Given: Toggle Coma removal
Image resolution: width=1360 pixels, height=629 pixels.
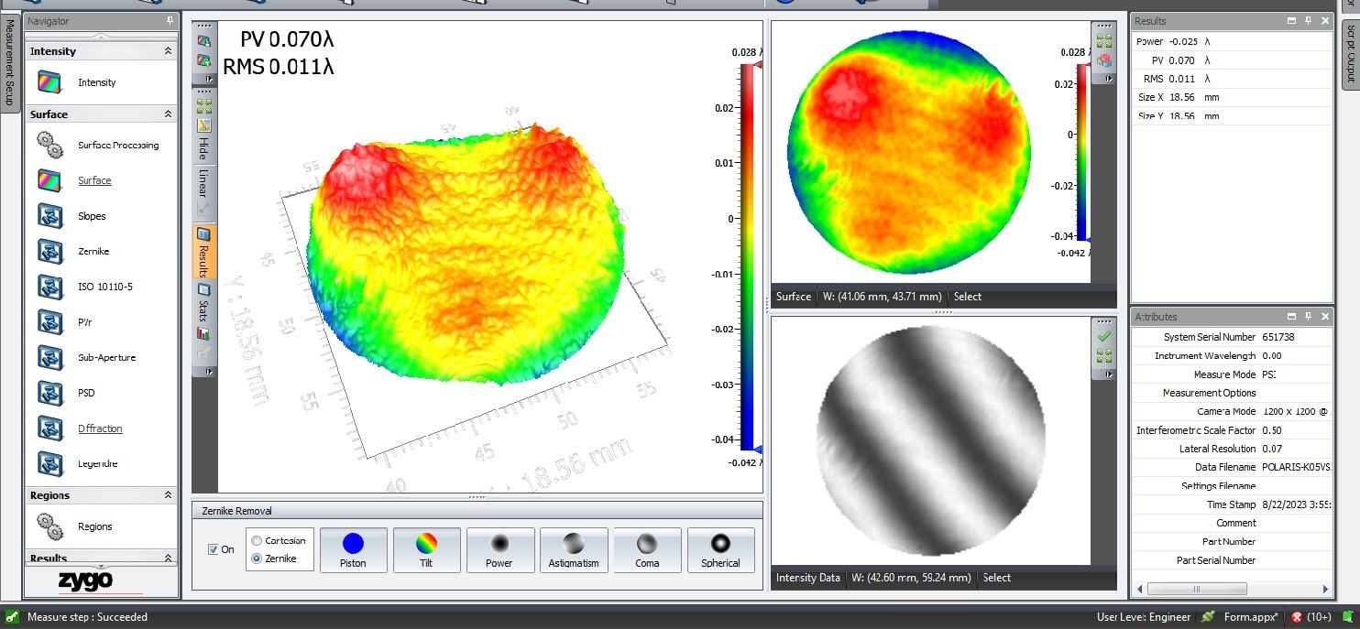Looking at the screenshot, I should coord(647,549).
